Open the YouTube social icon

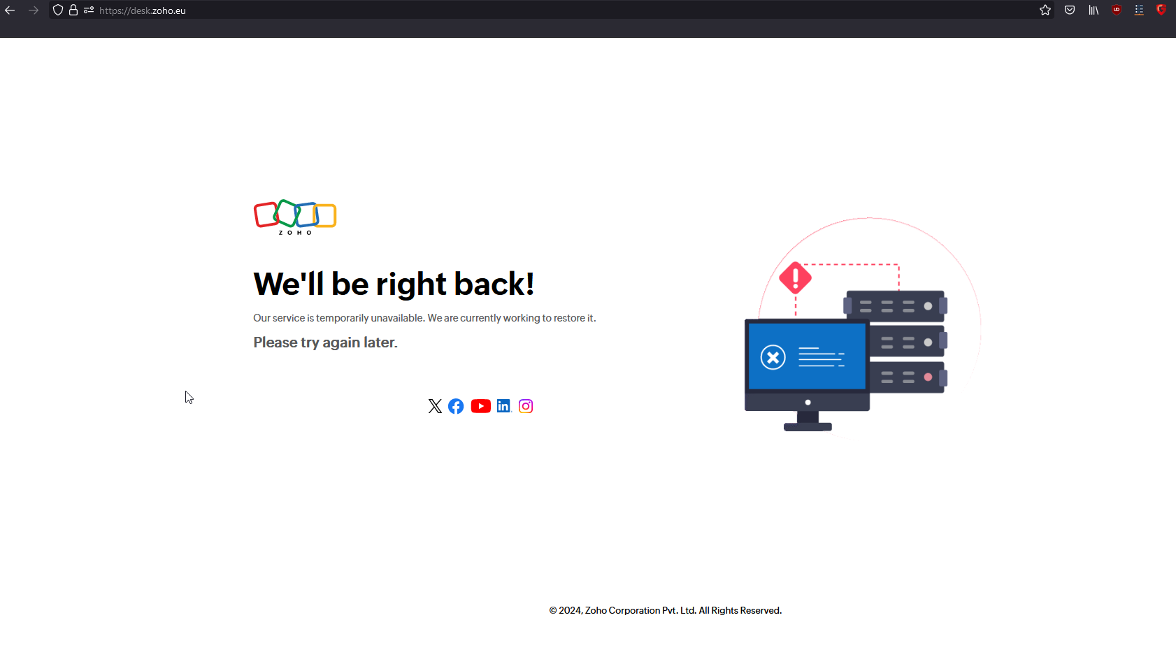[x=481, y=406]
